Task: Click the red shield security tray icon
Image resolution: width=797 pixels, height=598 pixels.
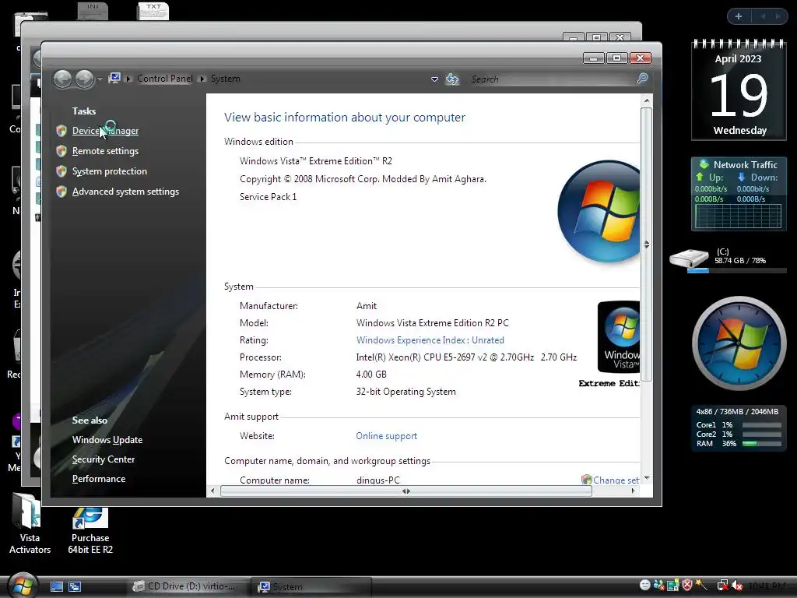Action: coord(687,586)
